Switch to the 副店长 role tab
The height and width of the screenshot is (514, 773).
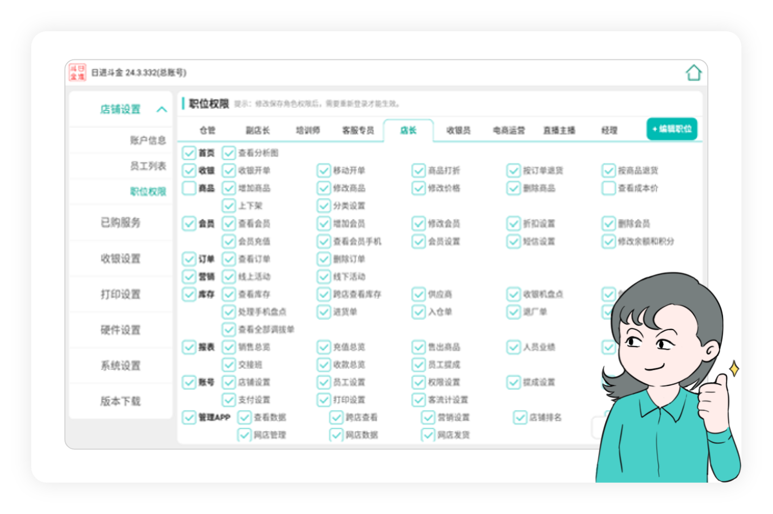click(x=258, y=130)
